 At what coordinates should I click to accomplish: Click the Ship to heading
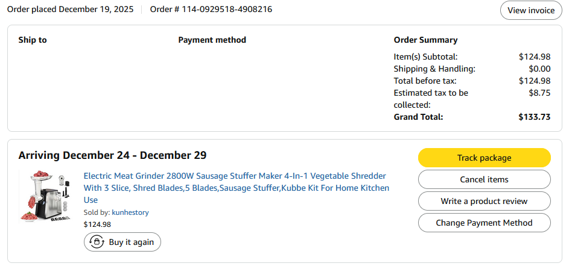click(x=33, y=40)
